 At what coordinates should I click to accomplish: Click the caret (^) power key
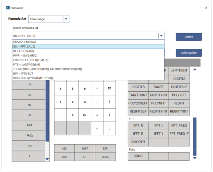tap(97, 128)
